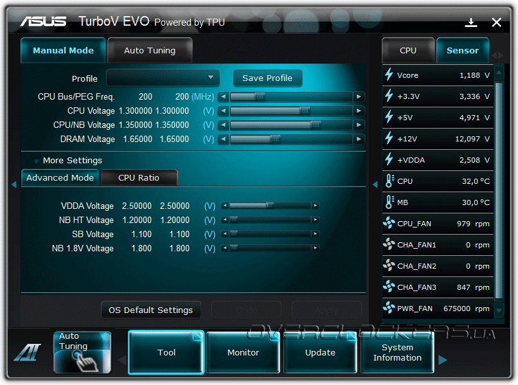
Task: Click the MB temperature thermometer icon
Action: (389, 202)
